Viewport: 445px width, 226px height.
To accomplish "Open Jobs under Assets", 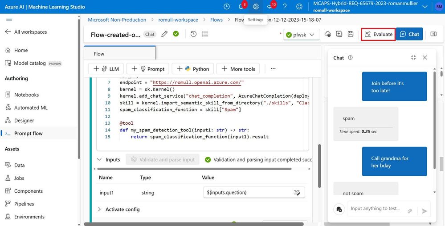I will click(x=15, y=178).
